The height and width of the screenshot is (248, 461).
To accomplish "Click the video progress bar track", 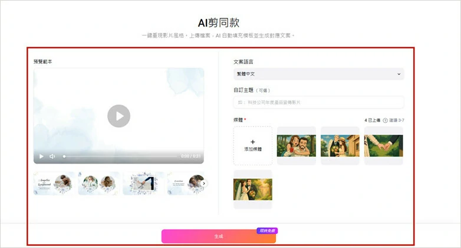I will [120, 156].
